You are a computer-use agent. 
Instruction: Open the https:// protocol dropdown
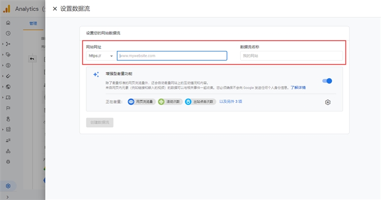[101, 55]
